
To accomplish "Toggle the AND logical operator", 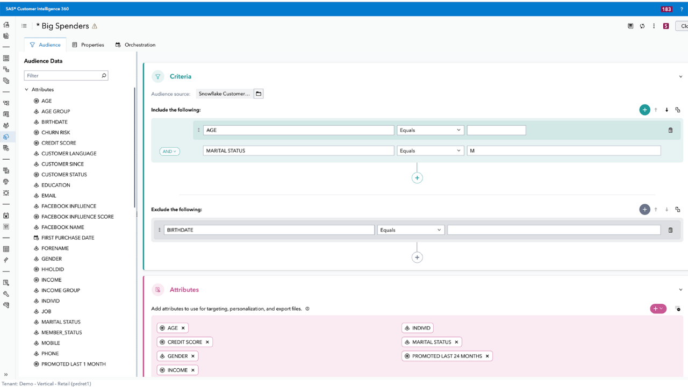I will 169,152.
